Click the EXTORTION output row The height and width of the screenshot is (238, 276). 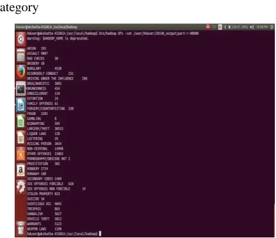[x=42, y=98]
